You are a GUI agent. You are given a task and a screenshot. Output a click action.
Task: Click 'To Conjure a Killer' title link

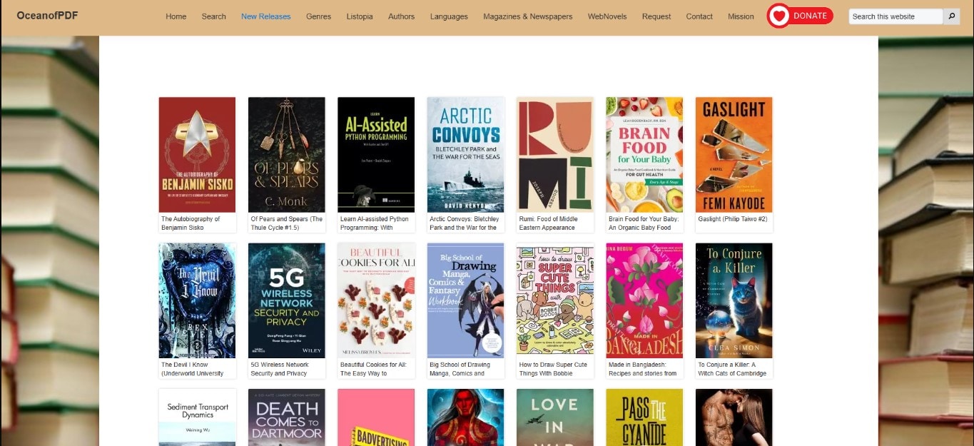click(x=732, y=369)
